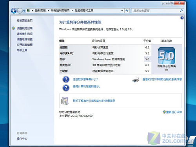Go back with the blue back arrow
Screen dimensions: 196x147
[x=14, y=11]
